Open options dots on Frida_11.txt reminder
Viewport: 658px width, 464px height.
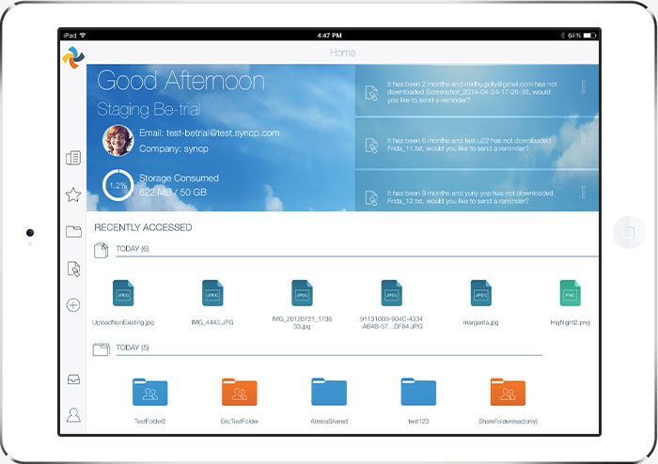click(x=584, y=139)
